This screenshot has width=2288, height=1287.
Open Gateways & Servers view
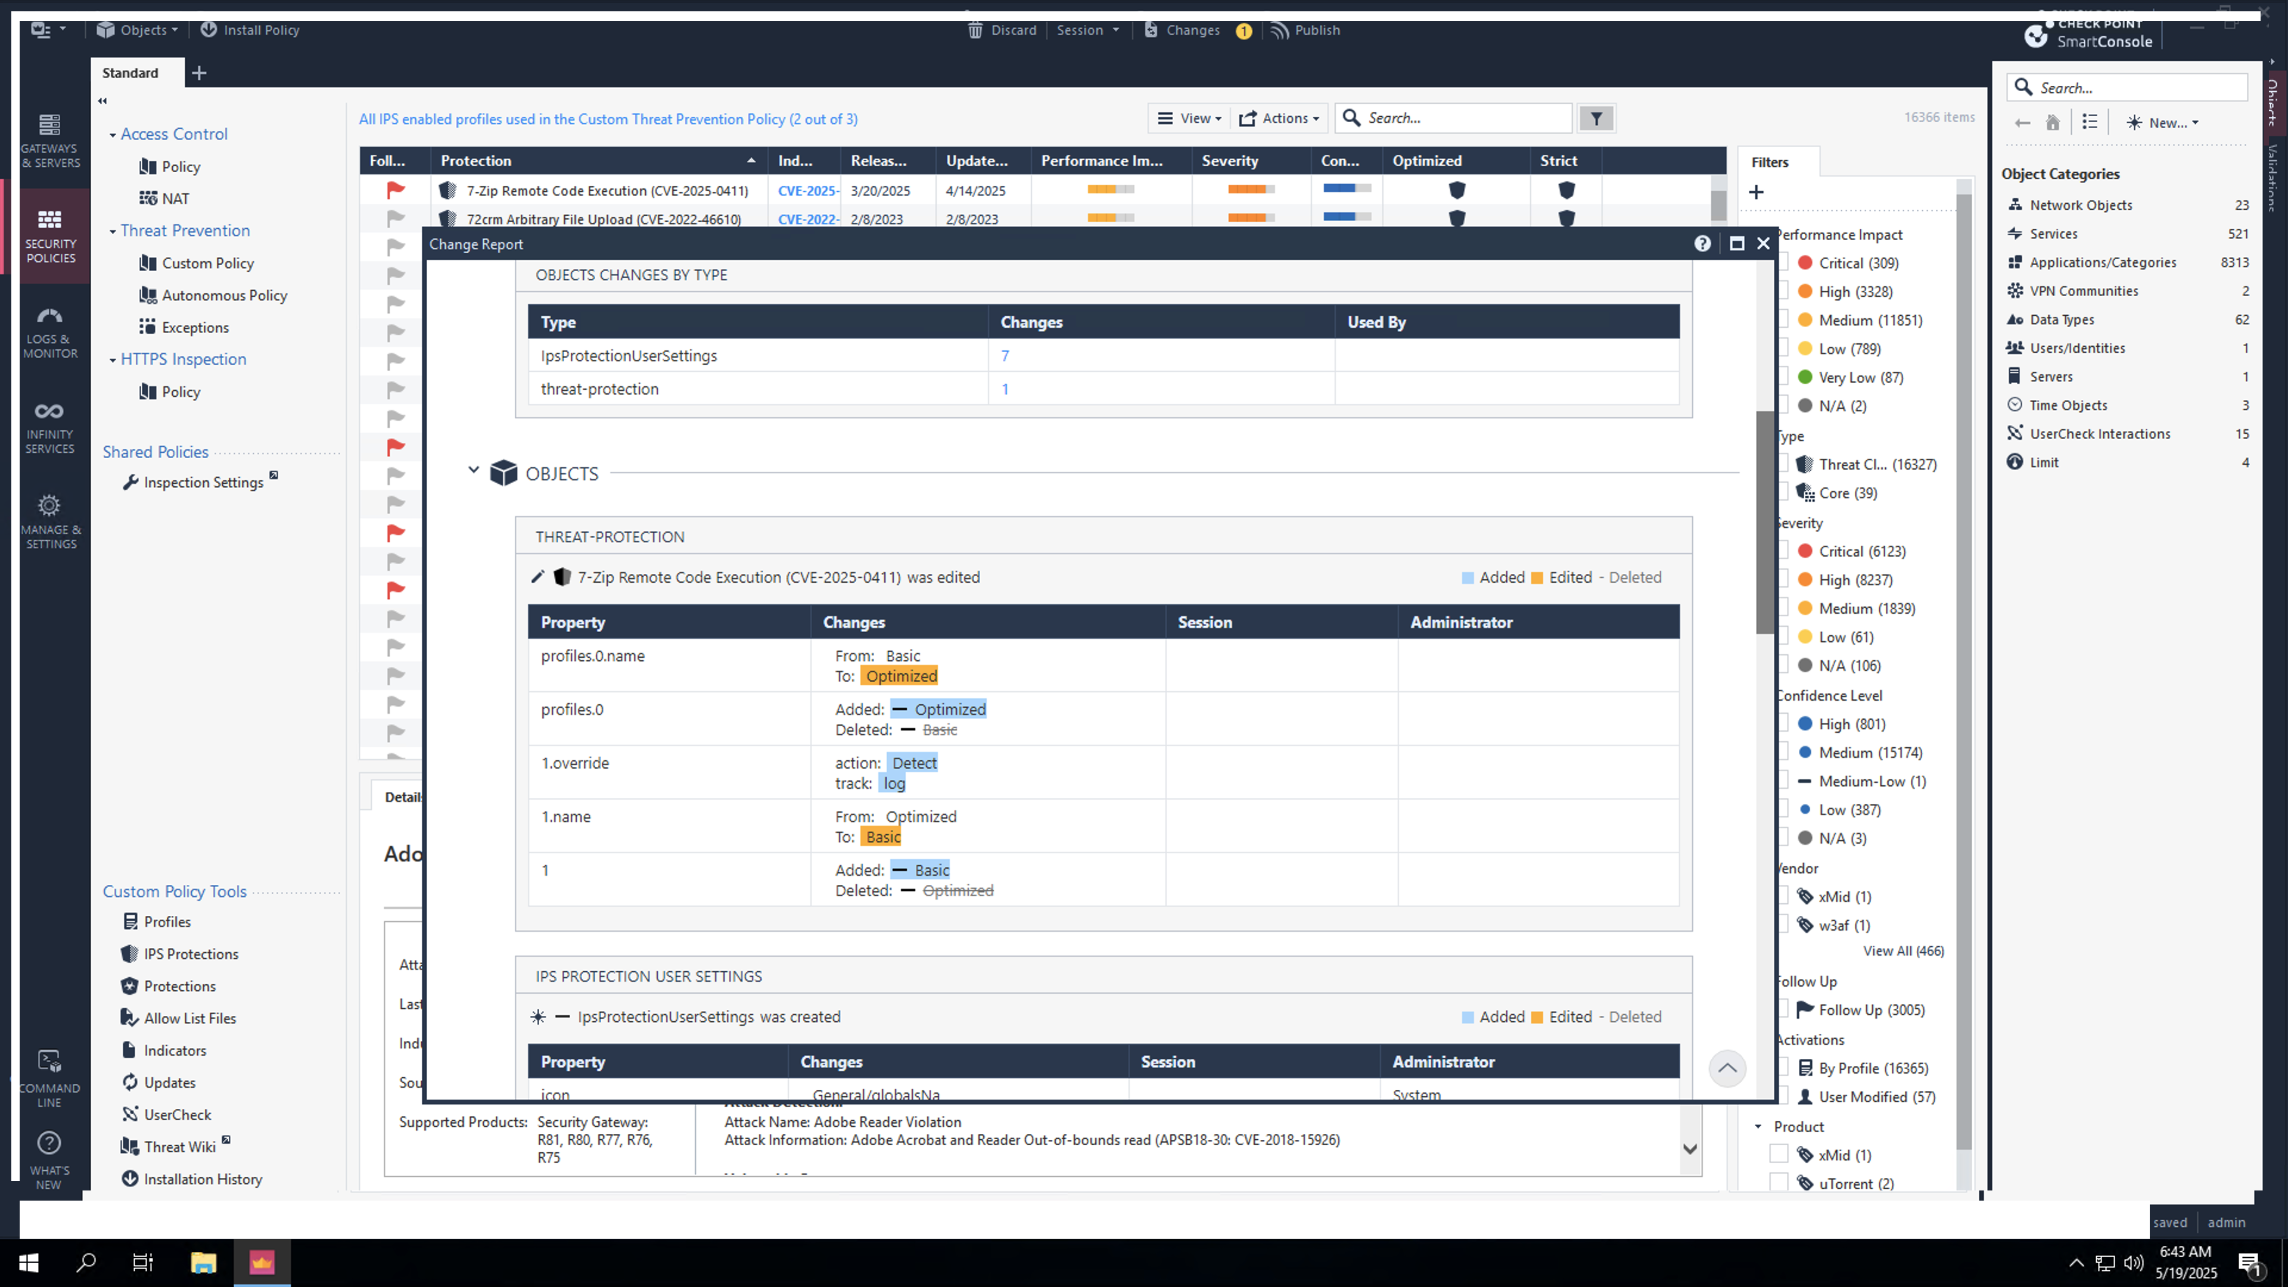(51, 141)
